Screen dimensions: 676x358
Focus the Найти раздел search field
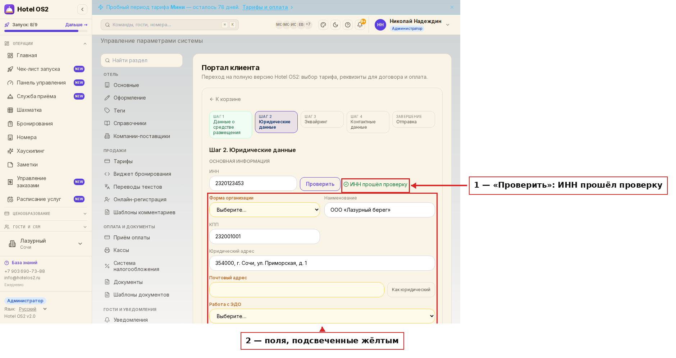click(142, 60)
